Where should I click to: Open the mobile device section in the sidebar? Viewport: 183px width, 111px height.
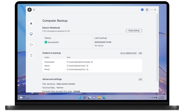31,55
